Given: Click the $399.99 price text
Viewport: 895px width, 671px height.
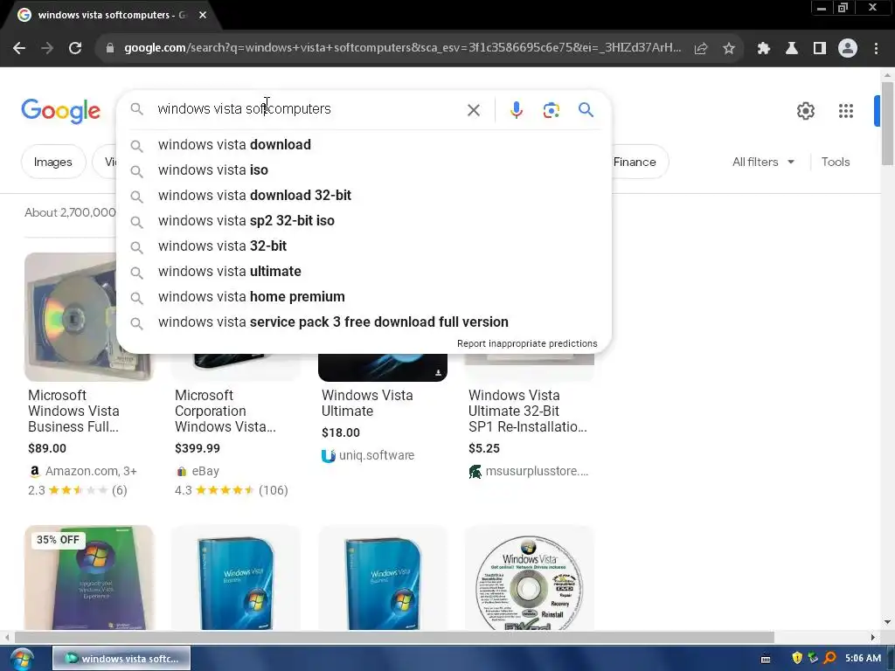Looking at the screenshot, I should (198, 448).
